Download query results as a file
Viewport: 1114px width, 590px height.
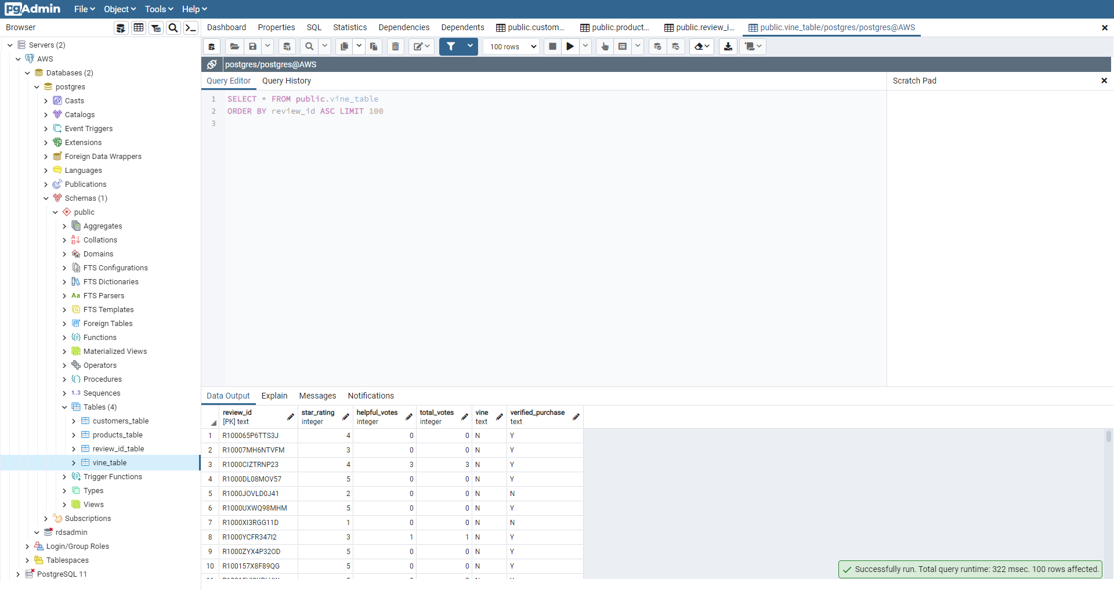728,46
